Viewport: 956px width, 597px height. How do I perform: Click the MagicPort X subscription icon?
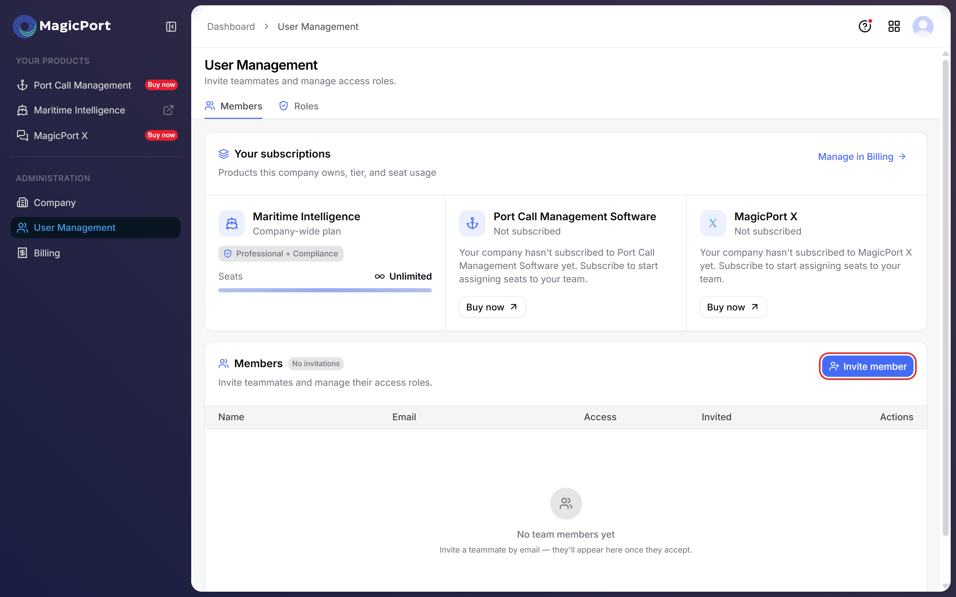pos(713,224)
